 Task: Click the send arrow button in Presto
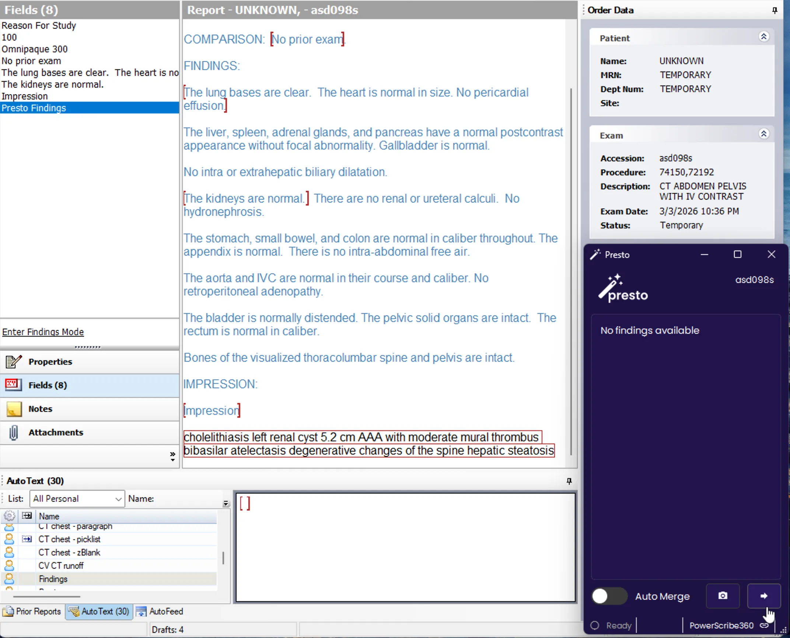pos(764,596)
